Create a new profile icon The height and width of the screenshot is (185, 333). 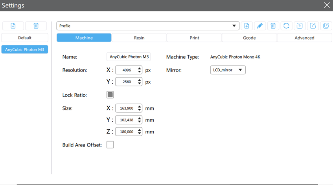coord(247,26)
